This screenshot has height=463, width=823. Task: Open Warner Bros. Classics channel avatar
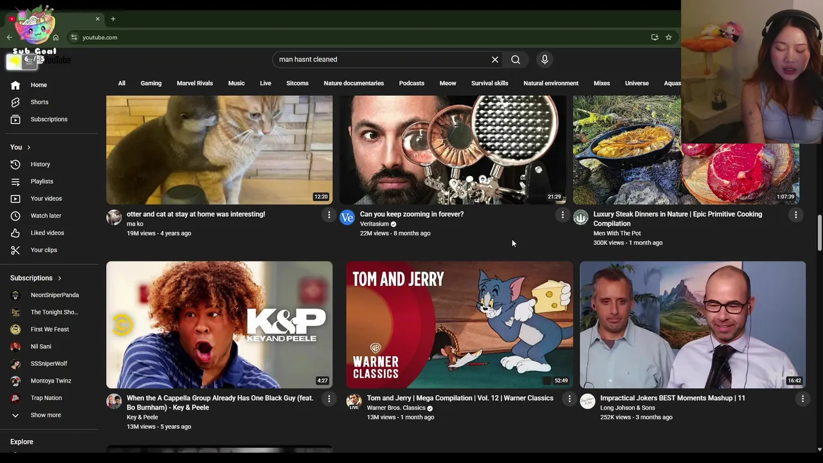click(x=354, y=401)
